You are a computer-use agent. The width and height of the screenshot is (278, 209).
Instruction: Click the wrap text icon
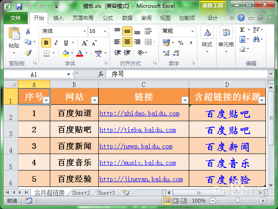pos(148,31)
